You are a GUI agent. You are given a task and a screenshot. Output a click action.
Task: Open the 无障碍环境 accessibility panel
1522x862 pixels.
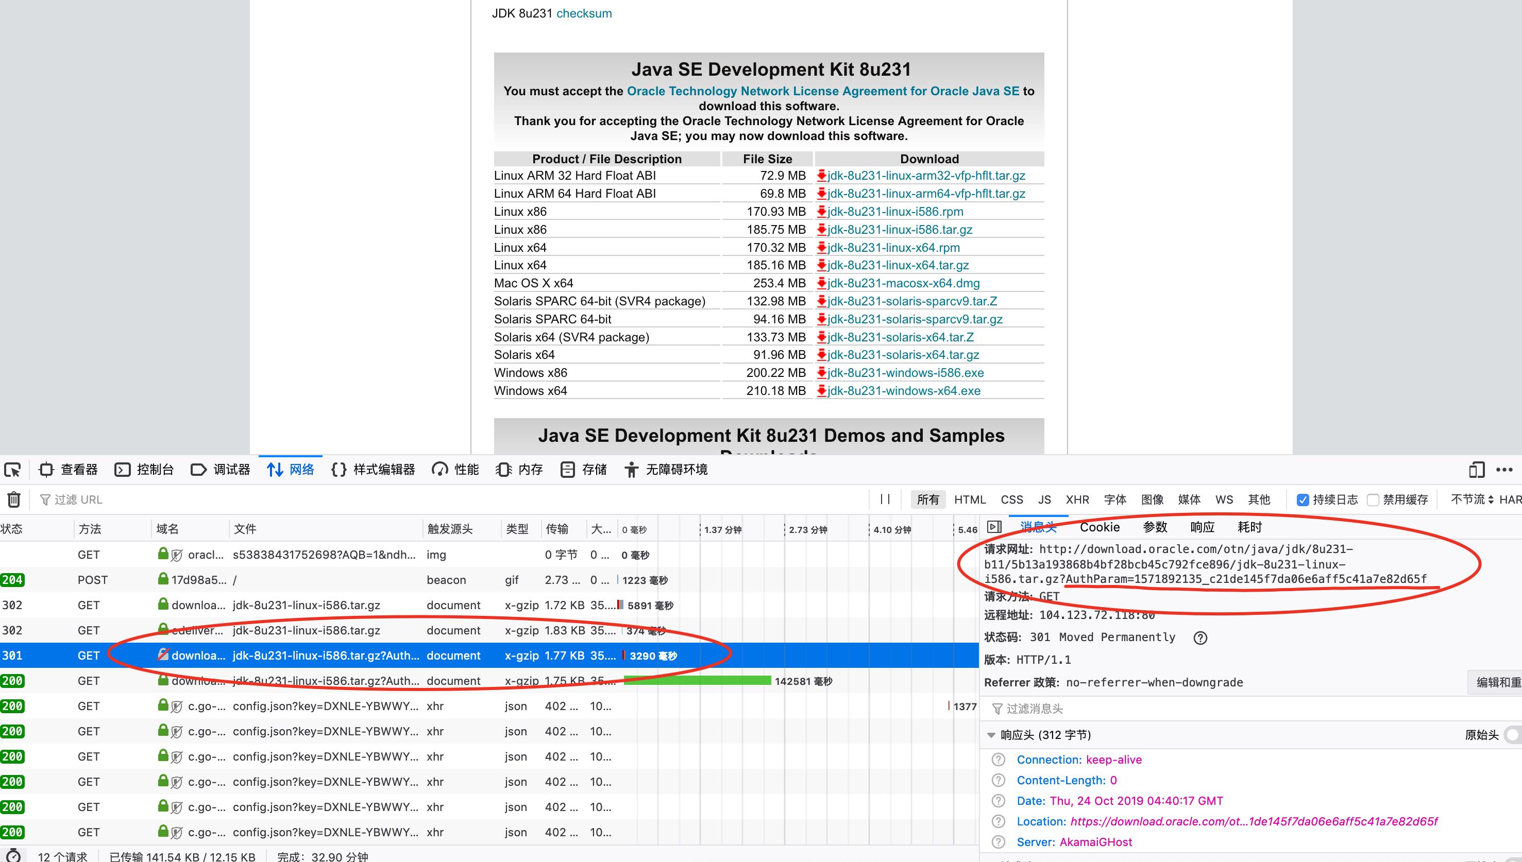coord(666,470)
